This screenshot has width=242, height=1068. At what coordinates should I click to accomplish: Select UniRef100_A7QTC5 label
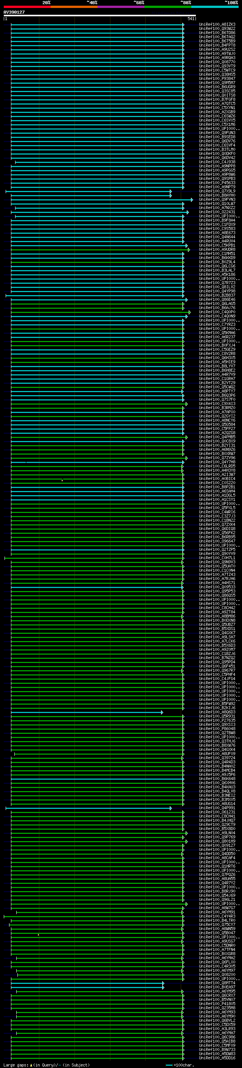217,104
